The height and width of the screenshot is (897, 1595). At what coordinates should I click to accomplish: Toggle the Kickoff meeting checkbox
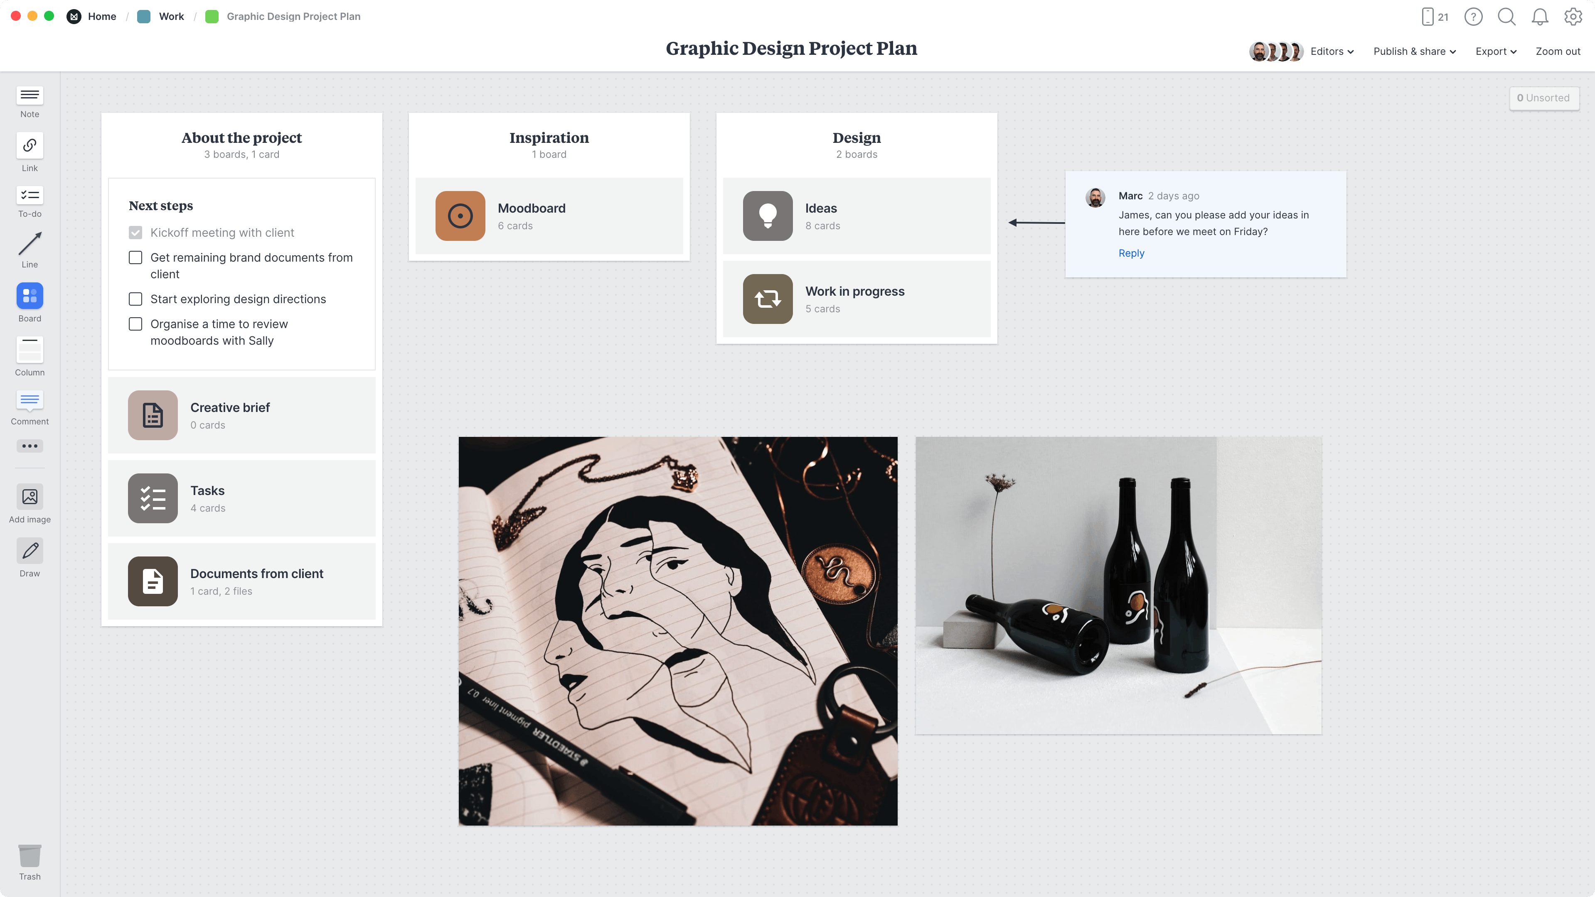[136, 231]
